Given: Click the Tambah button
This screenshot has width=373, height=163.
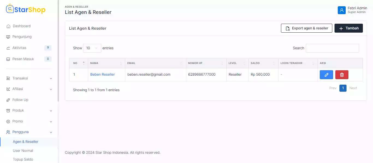Looking at the screenshot, I should [x=348, y=28].
